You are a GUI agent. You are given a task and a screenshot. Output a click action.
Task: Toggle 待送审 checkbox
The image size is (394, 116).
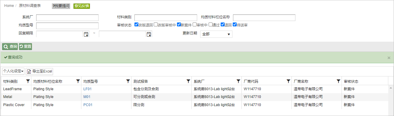coord(235,25)
